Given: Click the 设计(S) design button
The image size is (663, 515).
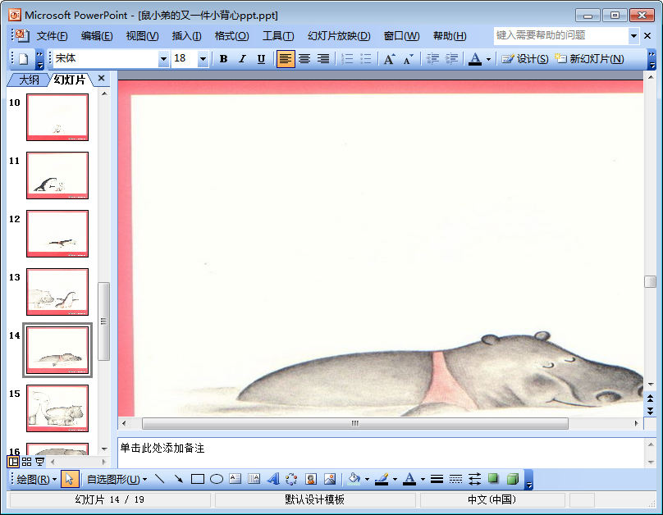Looking at the screenshot, I should click(x=525, y=59).
